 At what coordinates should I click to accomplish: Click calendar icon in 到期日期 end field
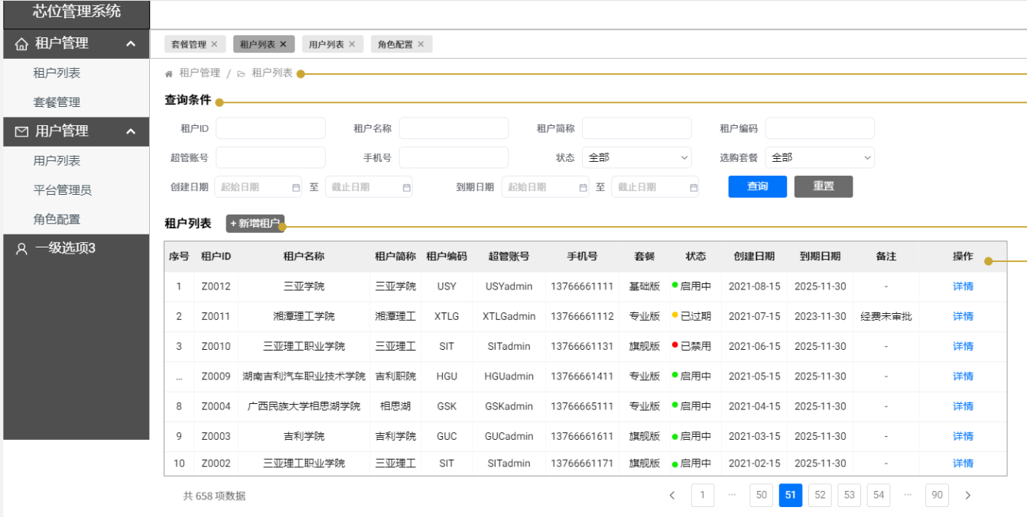[694, 188]
